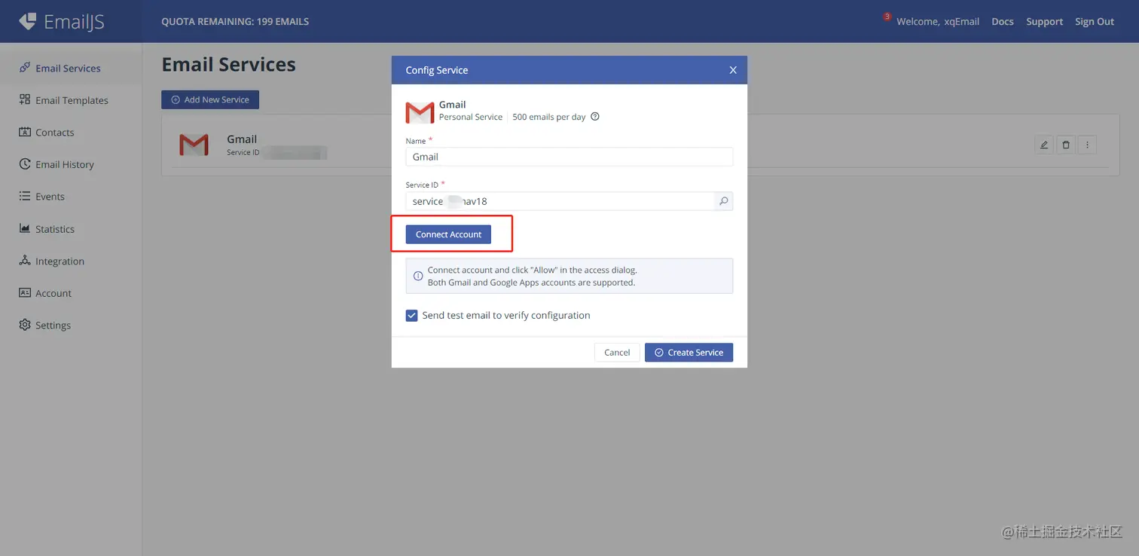Image resolution: width=1139 pixels, height=556 pixels.
Task: Click Quota Remaining: 199 Emails text
Action: pos(235,21)
